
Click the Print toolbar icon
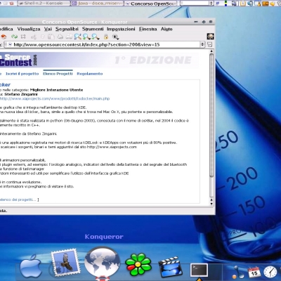(x=60, y=37)
